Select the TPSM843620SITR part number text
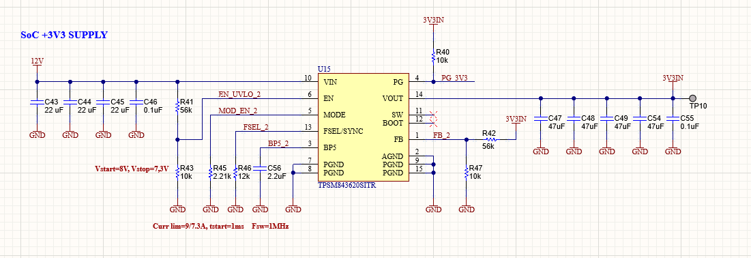Viewport: 751px width, 258px height. click(x=347, y=185)
